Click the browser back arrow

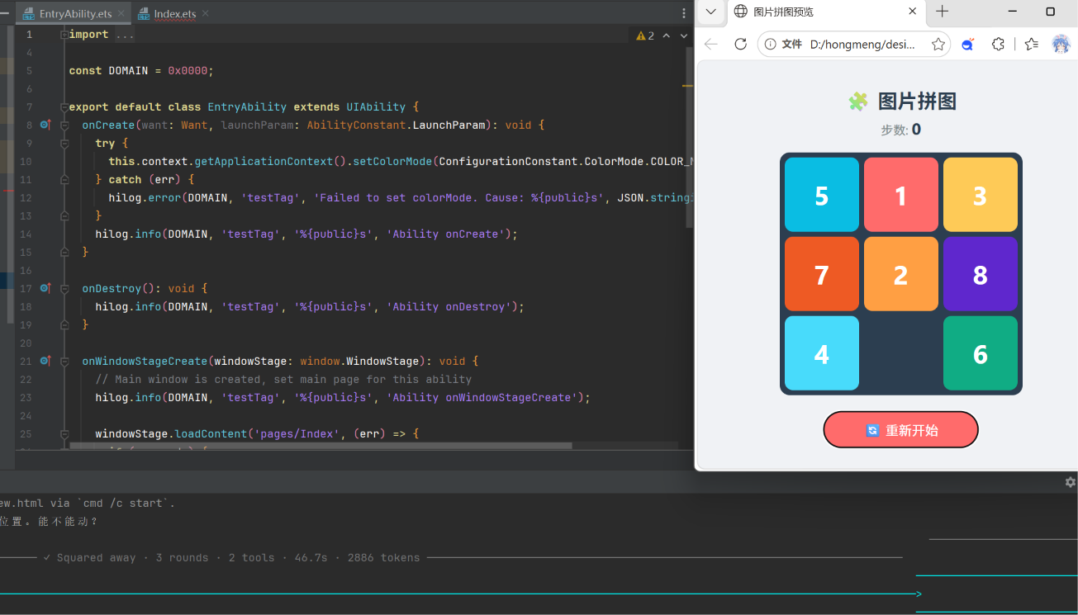(711, 45)
